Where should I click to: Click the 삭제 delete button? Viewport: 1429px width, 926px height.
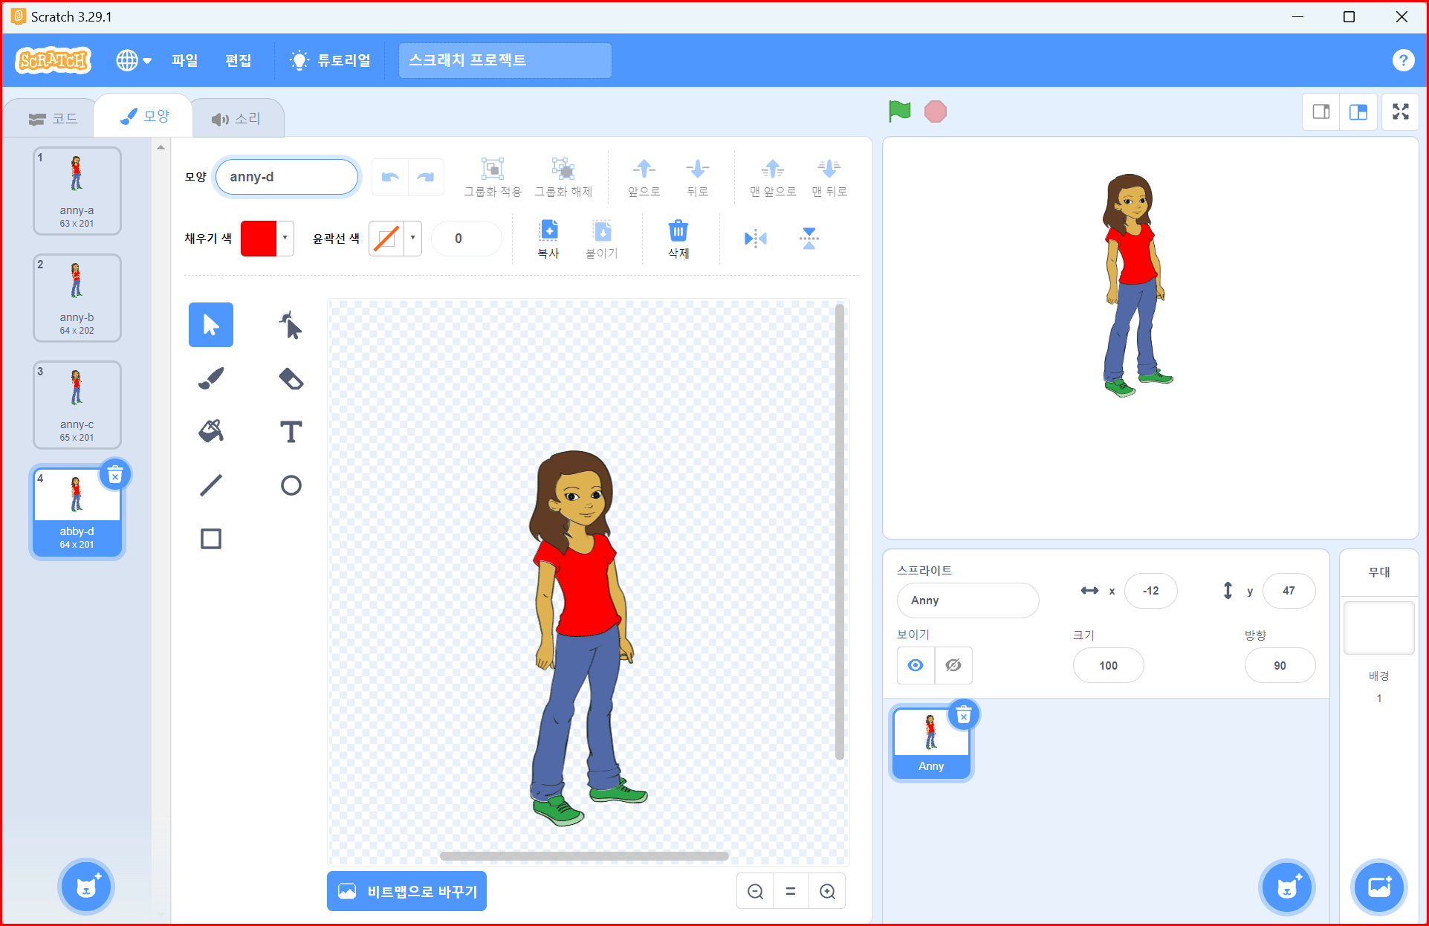point(678,239)
